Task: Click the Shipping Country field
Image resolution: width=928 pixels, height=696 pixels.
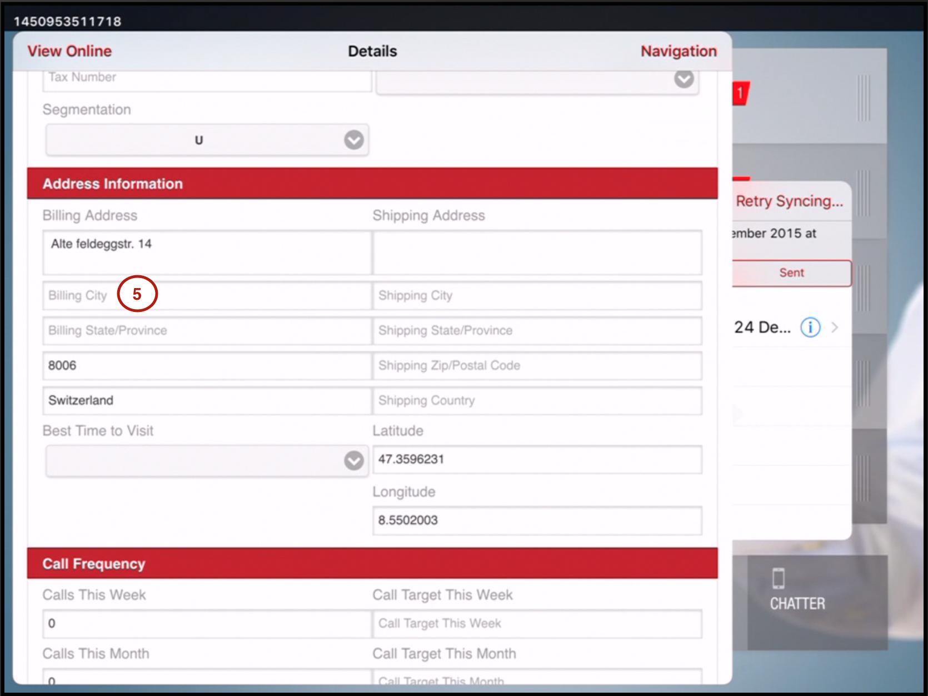Action: pyautogui.click(x=537, y=401)
